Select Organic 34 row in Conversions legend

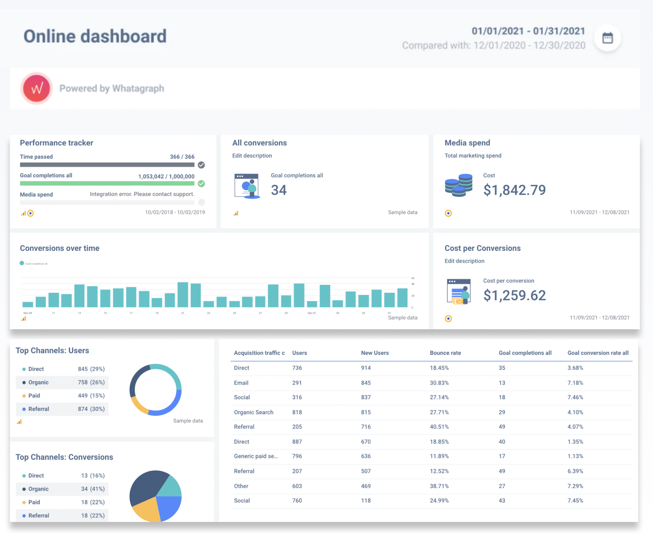click(x=62, y=489)
